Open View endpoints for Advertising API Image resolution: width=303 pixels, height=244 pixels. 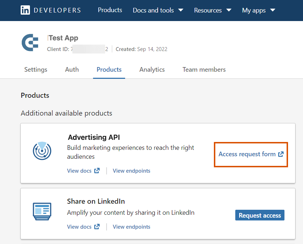[x=132, y=171]
